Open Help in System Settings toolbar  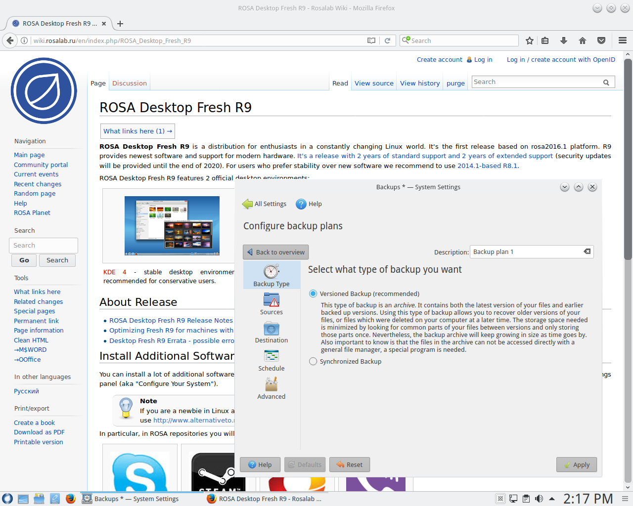309,204
